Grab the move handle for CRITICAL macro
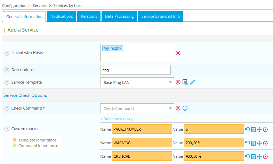This screenshot has width=273, height=164. 259,156
